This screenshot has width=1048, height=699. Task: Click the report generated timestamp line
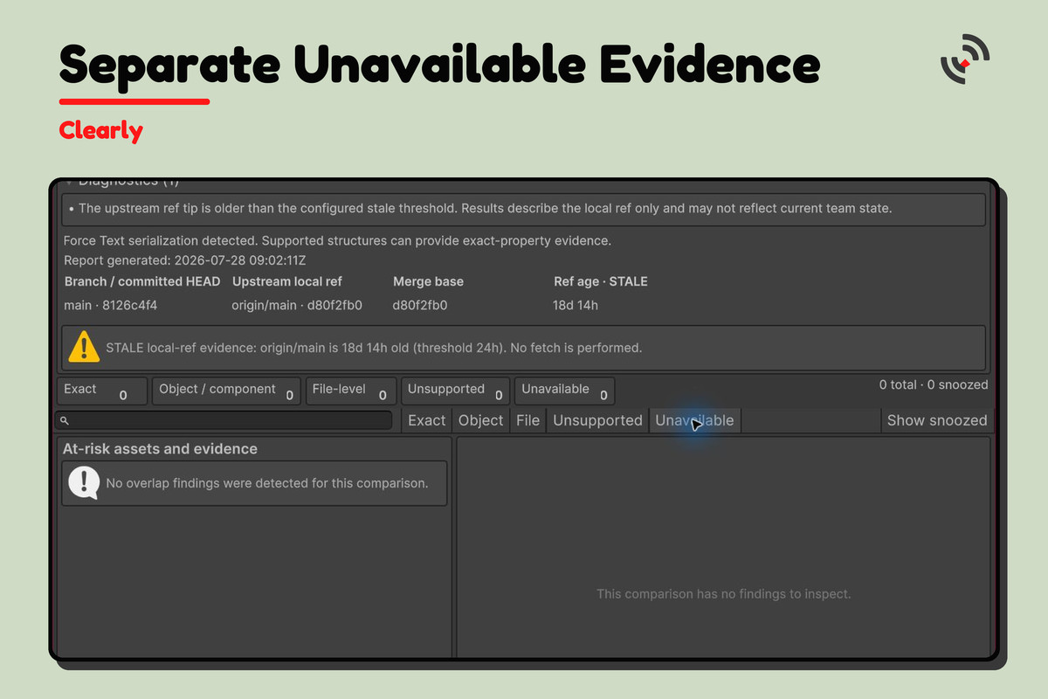coord(184,260)
